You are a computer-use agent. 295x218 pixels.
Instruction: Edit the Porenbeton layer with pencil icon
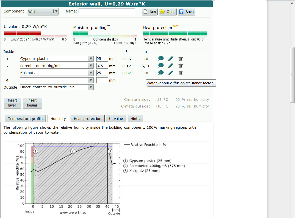[170, 66]
